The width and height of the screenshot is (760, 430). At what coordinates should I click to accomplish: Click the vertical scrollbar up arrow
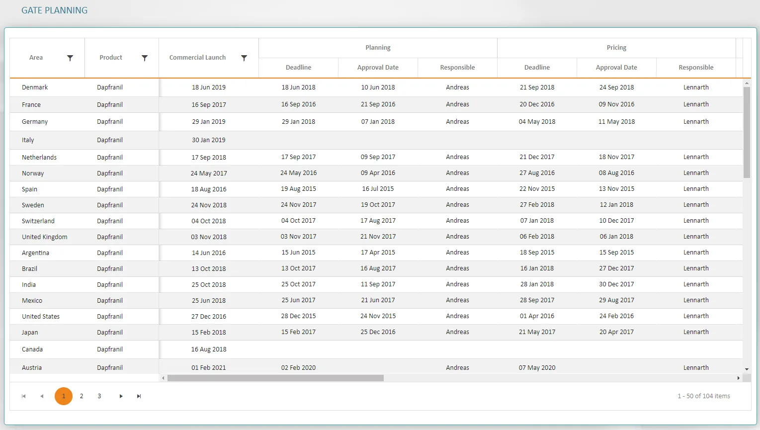747,83
